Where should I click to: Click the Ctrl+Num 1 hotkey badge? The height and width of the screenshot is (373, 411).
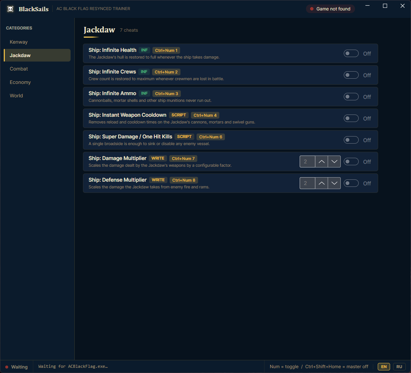point(166,50)
